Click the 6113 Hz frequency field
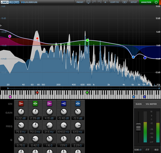This screenshot has width=161, height=153. (x=78, y=132)
